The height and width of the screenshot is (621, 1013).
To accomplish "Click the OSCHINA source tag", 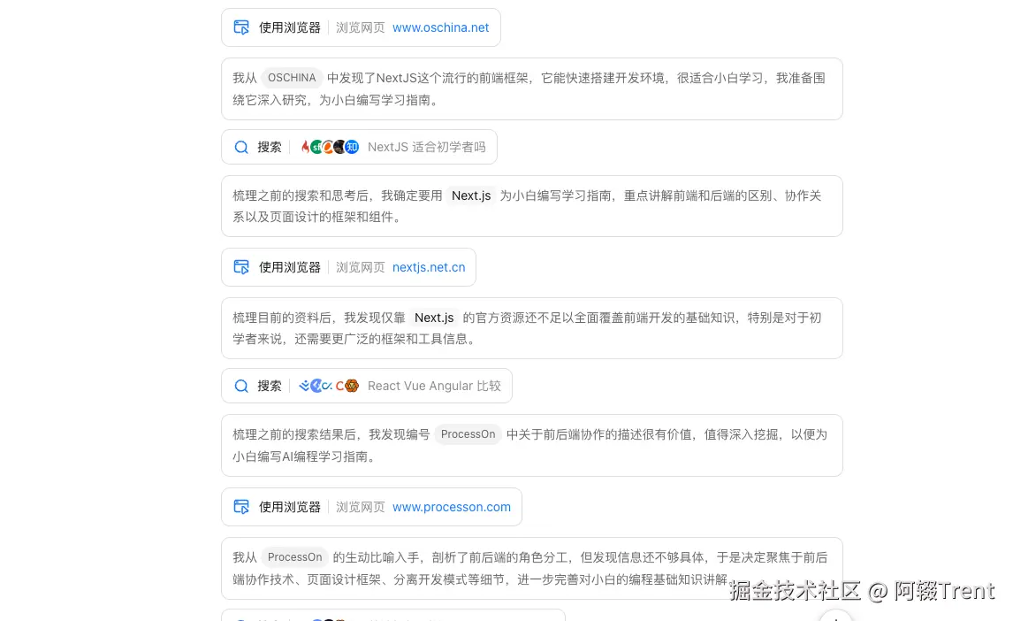I will pyautogui.click(x=292, y=78).
